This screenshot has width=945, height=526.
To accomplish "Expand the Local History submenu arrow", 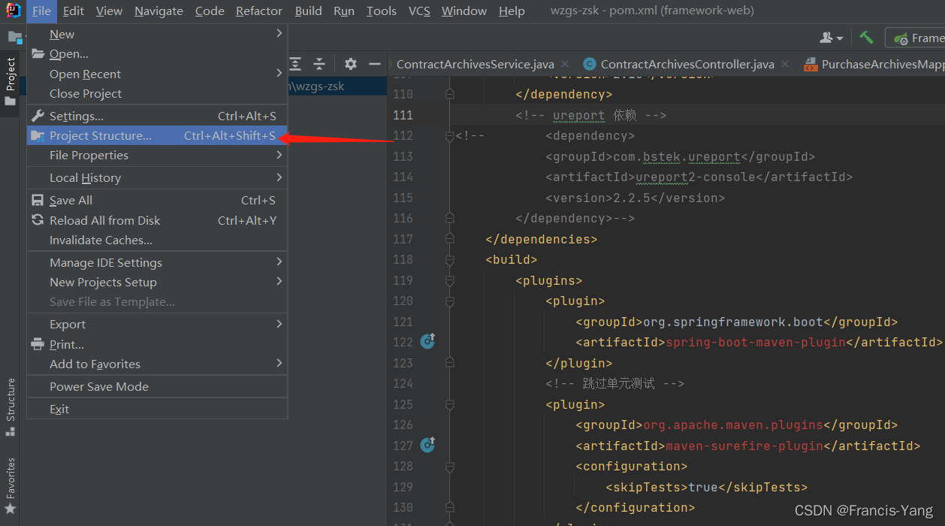I will pos(279,177).
